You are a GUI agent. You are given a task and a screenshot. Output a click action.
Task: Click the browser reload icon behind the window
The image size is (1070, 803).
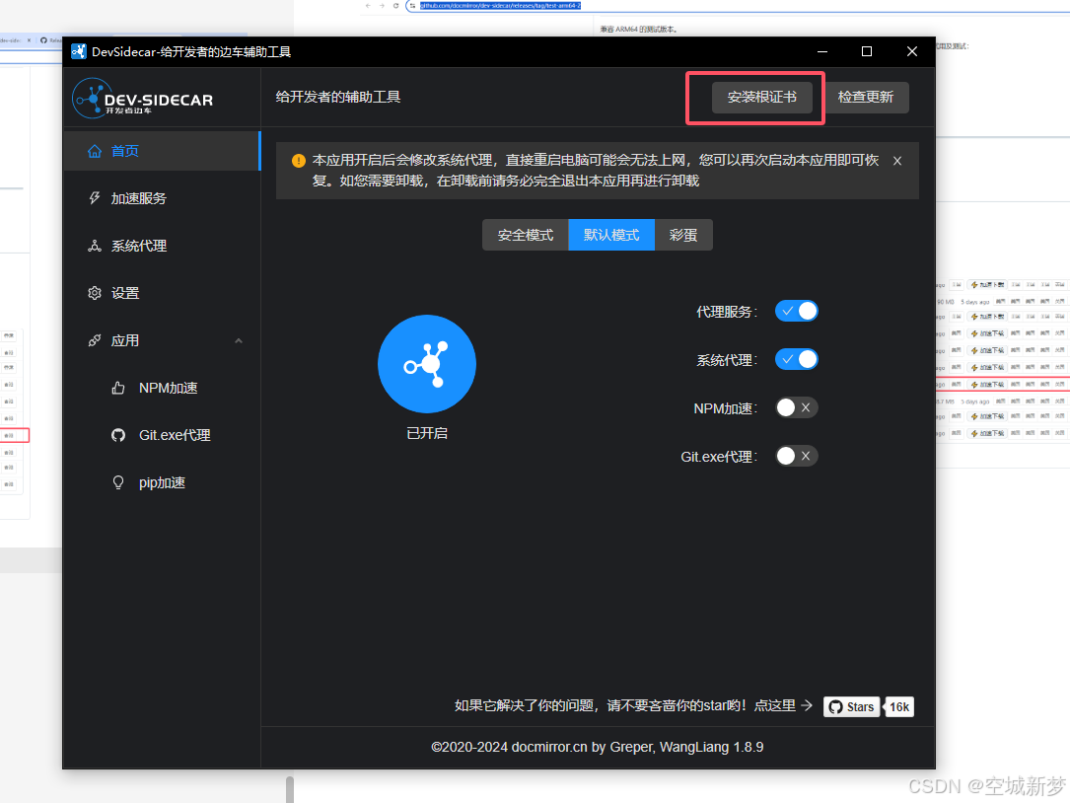(x=395, y=6)
